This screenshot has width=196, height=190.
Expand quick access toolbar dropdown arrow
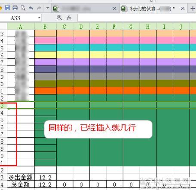(48, 8)
